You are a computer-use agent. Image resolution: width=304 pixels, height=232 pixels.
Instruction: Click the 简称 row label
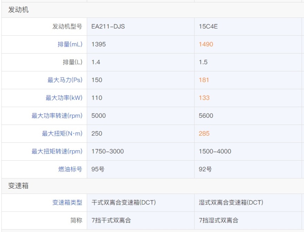76,221
